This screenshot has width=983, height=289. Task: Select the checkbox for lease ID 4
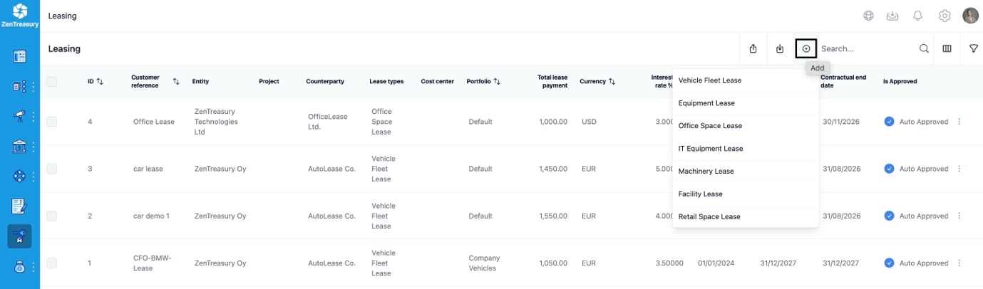pos(51,122)
